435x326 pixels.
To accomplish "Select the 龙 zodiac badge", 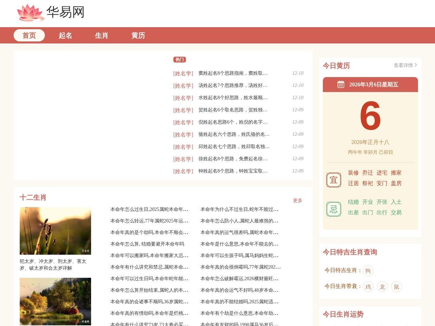I will pyautogui.click(x=382, y=287).
